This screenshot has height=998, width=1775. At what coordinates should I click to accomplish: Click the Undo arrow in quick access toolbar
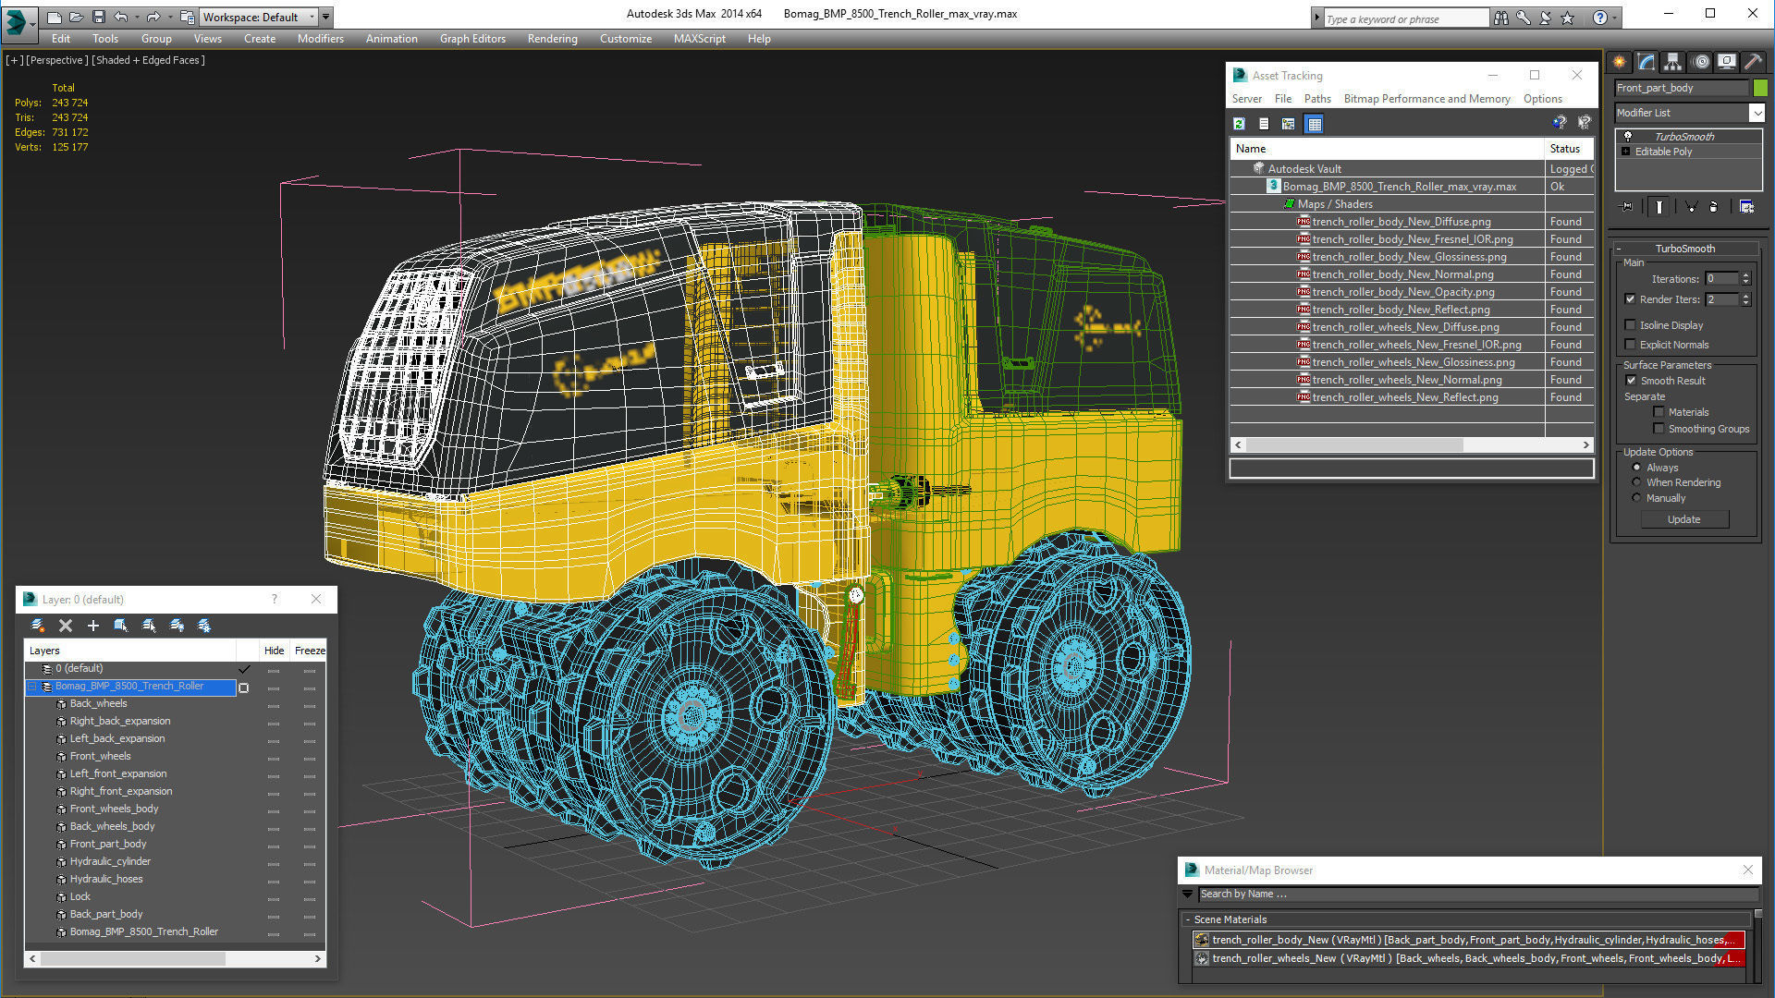121,17
